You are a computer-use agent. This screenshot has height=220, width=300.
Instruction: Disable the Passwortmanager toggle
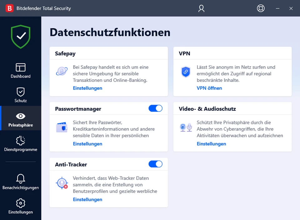(x=155, y=108)
